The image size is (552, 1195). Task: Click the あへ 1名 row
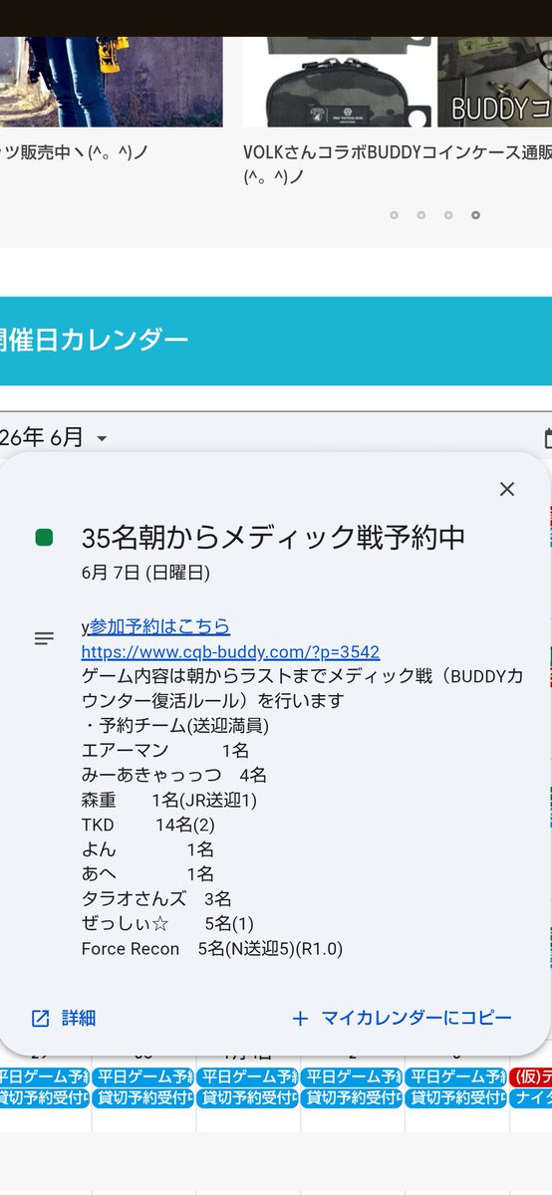click(148, 874)
